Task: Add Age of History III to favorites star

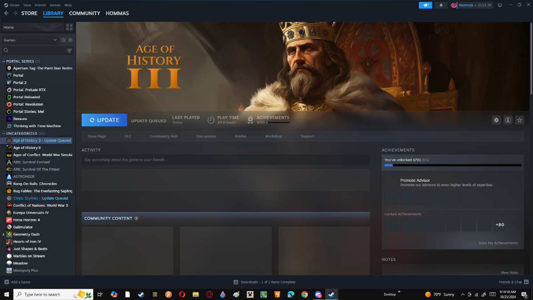Action: pyautogui.click(x=520, y=120)
